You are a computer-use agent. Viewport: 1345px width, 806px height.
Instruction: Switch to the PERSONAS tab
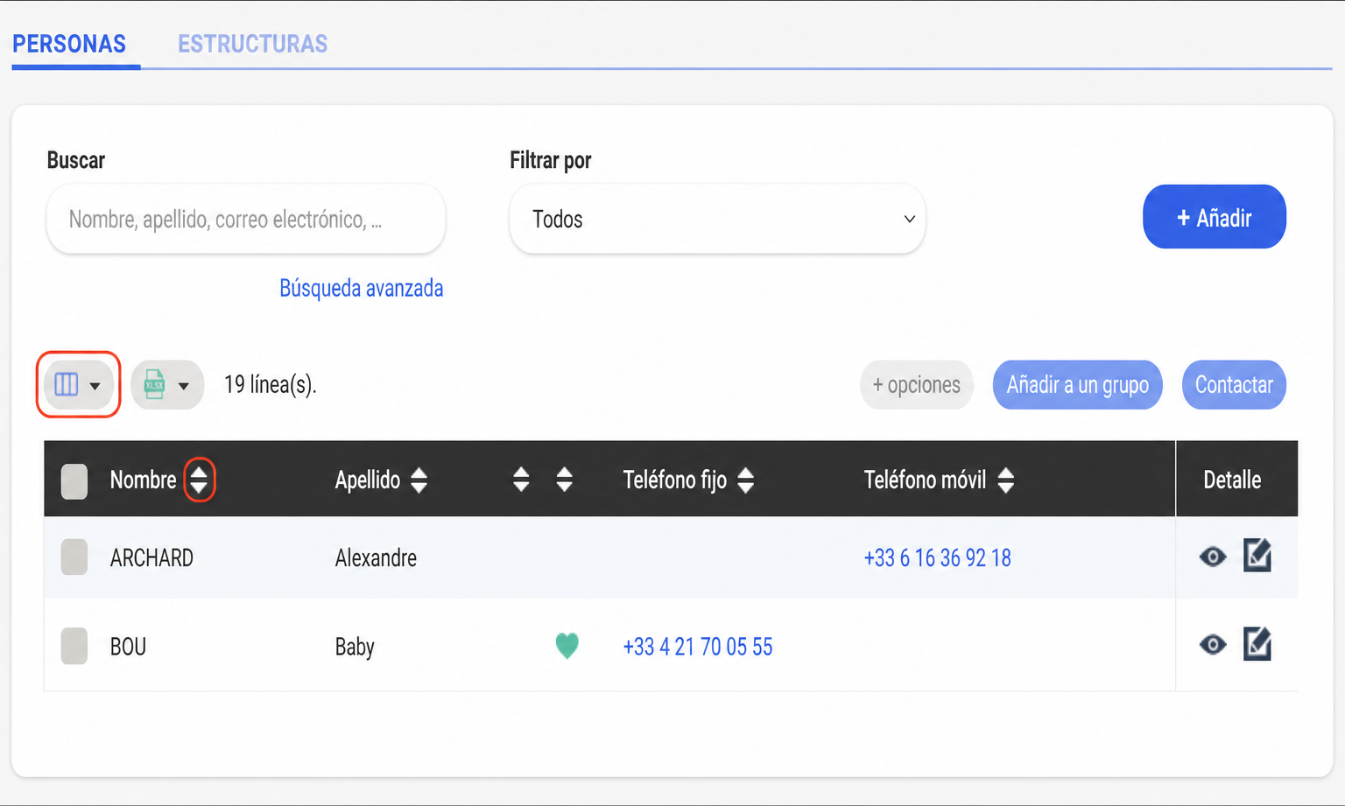(69, 44)
